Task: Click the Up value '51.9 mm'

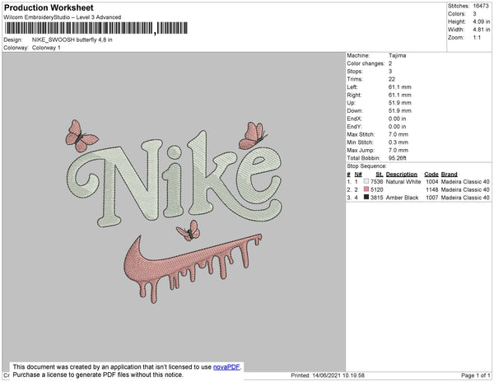Action: point(400,103)
